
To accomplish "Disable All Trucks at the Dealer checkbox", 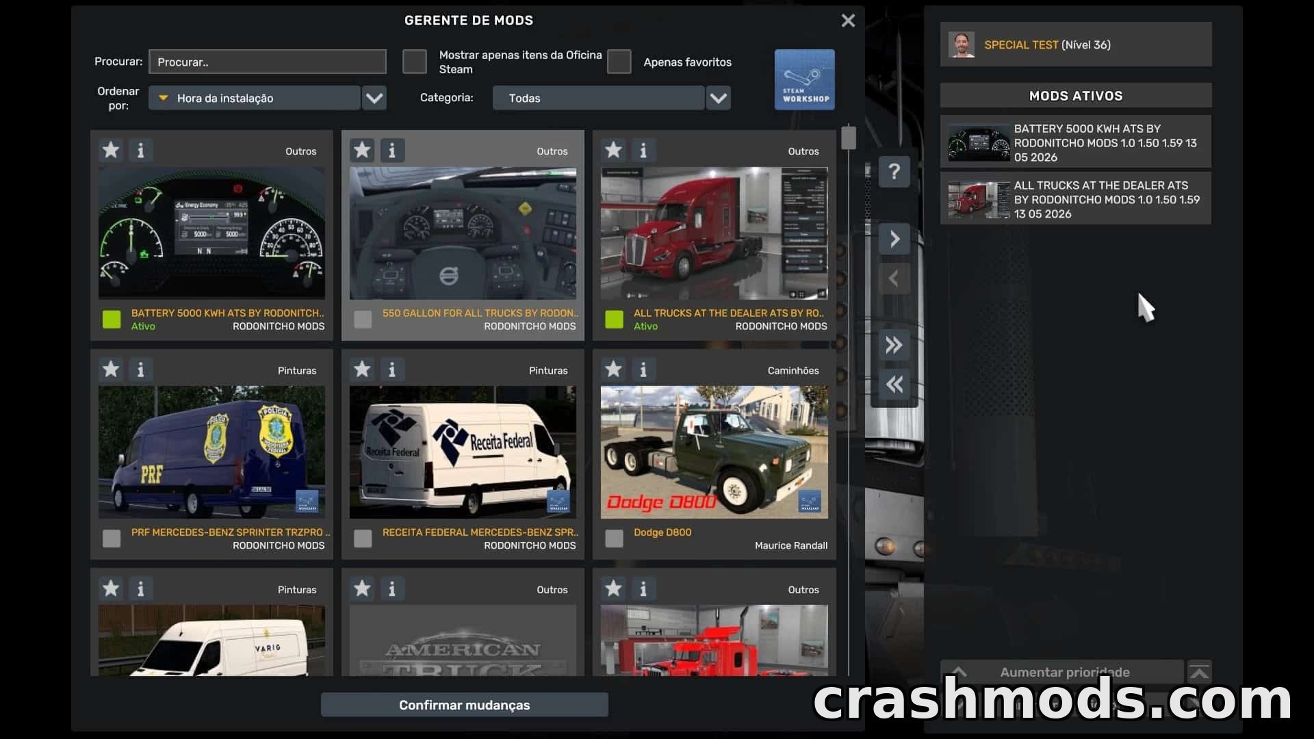I will (x=614, y=319).
